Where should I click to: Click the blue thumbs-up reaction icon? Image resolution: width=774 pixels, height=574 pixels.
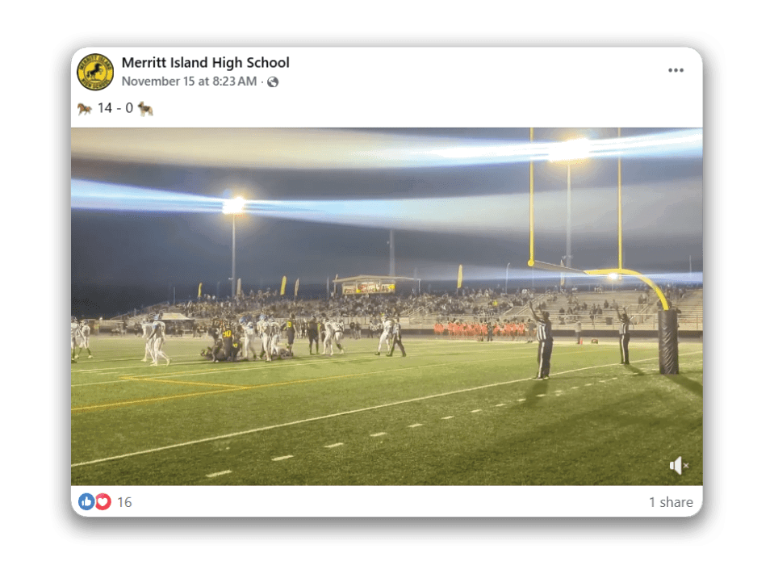[86, 502]
